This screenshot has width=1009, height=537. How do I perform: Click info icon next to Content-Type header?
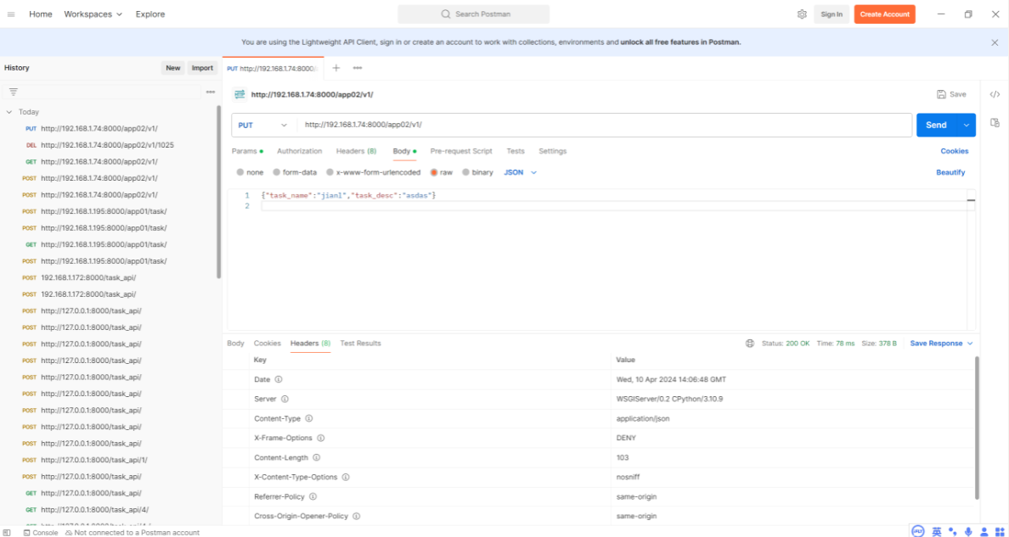309,419
